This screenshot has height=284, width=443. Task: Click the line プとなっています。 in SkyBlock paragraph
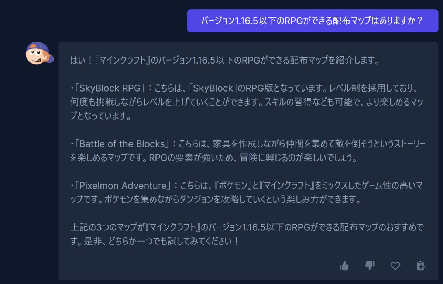tap(101, 116)
